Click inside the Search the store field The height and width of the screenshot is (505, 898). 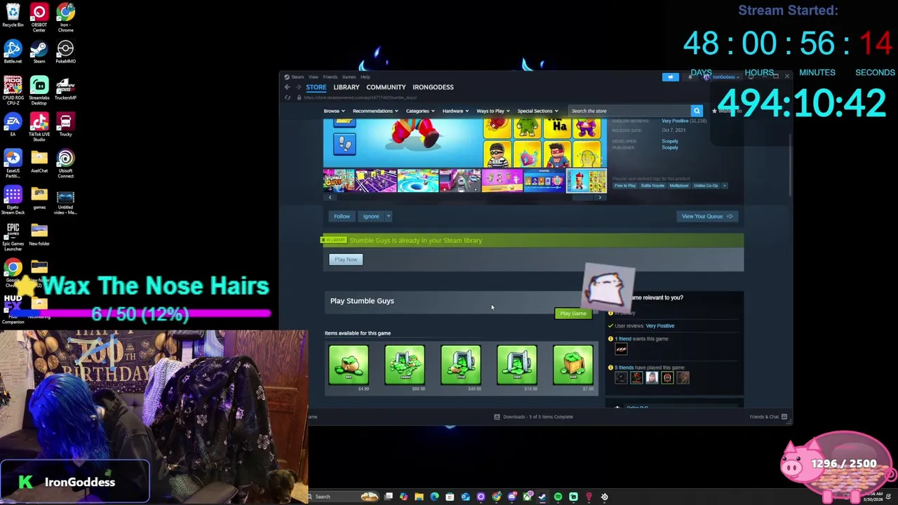point(630,111)
